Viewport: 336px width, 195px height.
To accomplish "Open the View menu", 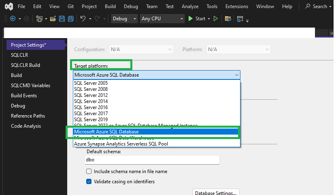I will click(x=54, y=6).
